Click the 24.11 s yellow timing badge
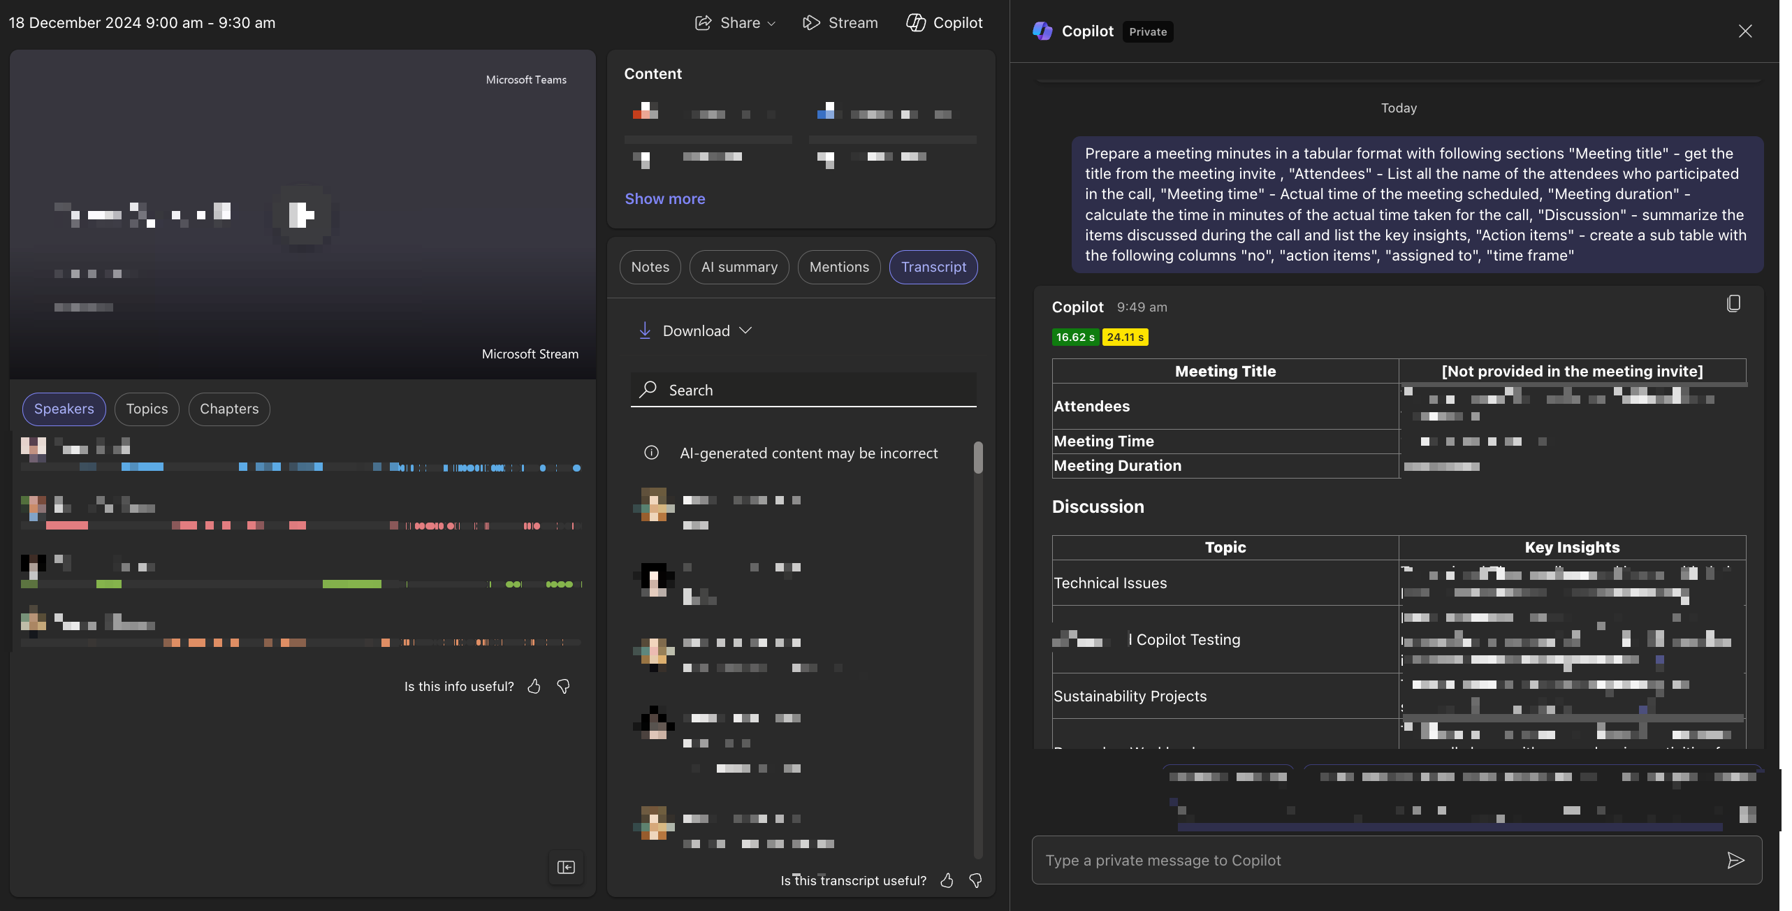The width and height of the screenshot is (1792, 911). click(x=1125, y=337)
